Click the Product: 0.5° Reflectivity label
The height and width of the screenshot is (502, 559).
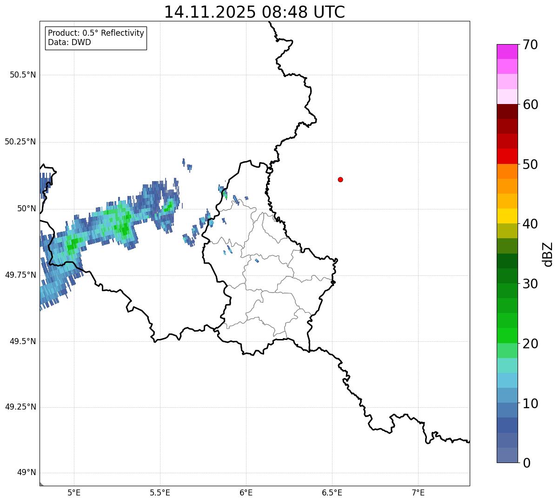coord(96,33)
